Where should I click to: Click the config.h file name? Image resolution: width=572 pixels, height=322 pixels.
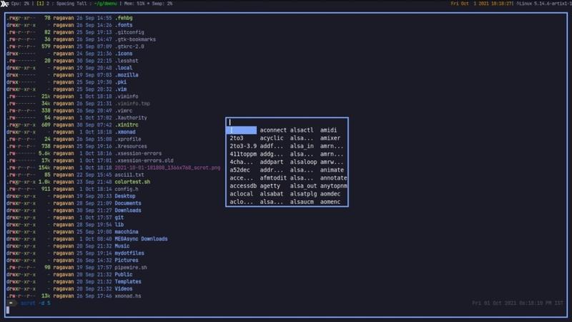[x=127, y=189]
